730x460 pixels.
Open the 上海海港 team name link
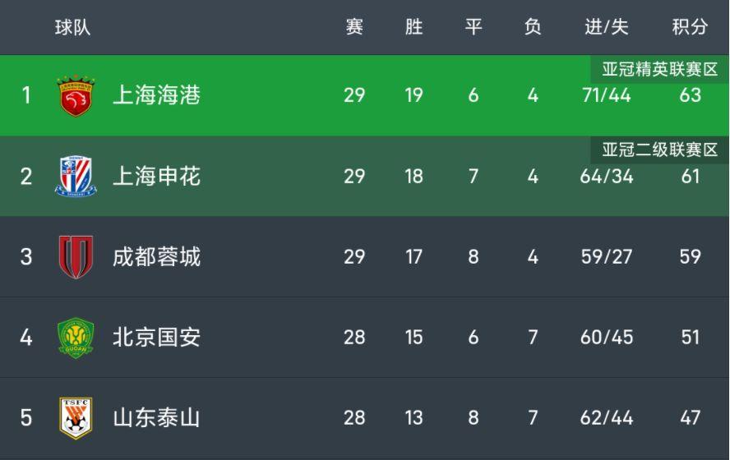156,96
